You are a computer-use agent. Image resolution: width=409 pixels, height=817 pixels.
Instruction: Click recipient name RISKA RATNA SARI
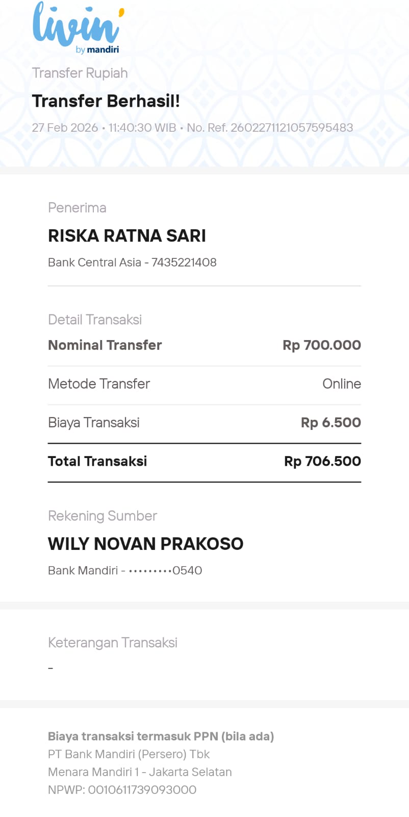point(126,235)
